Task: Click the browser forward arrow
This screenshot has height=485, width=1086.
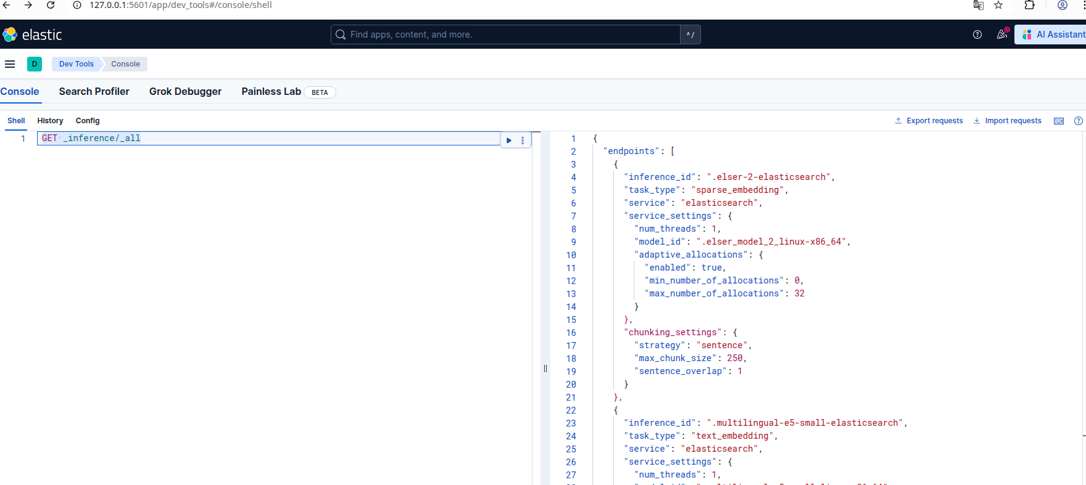Action: (28, 5)
